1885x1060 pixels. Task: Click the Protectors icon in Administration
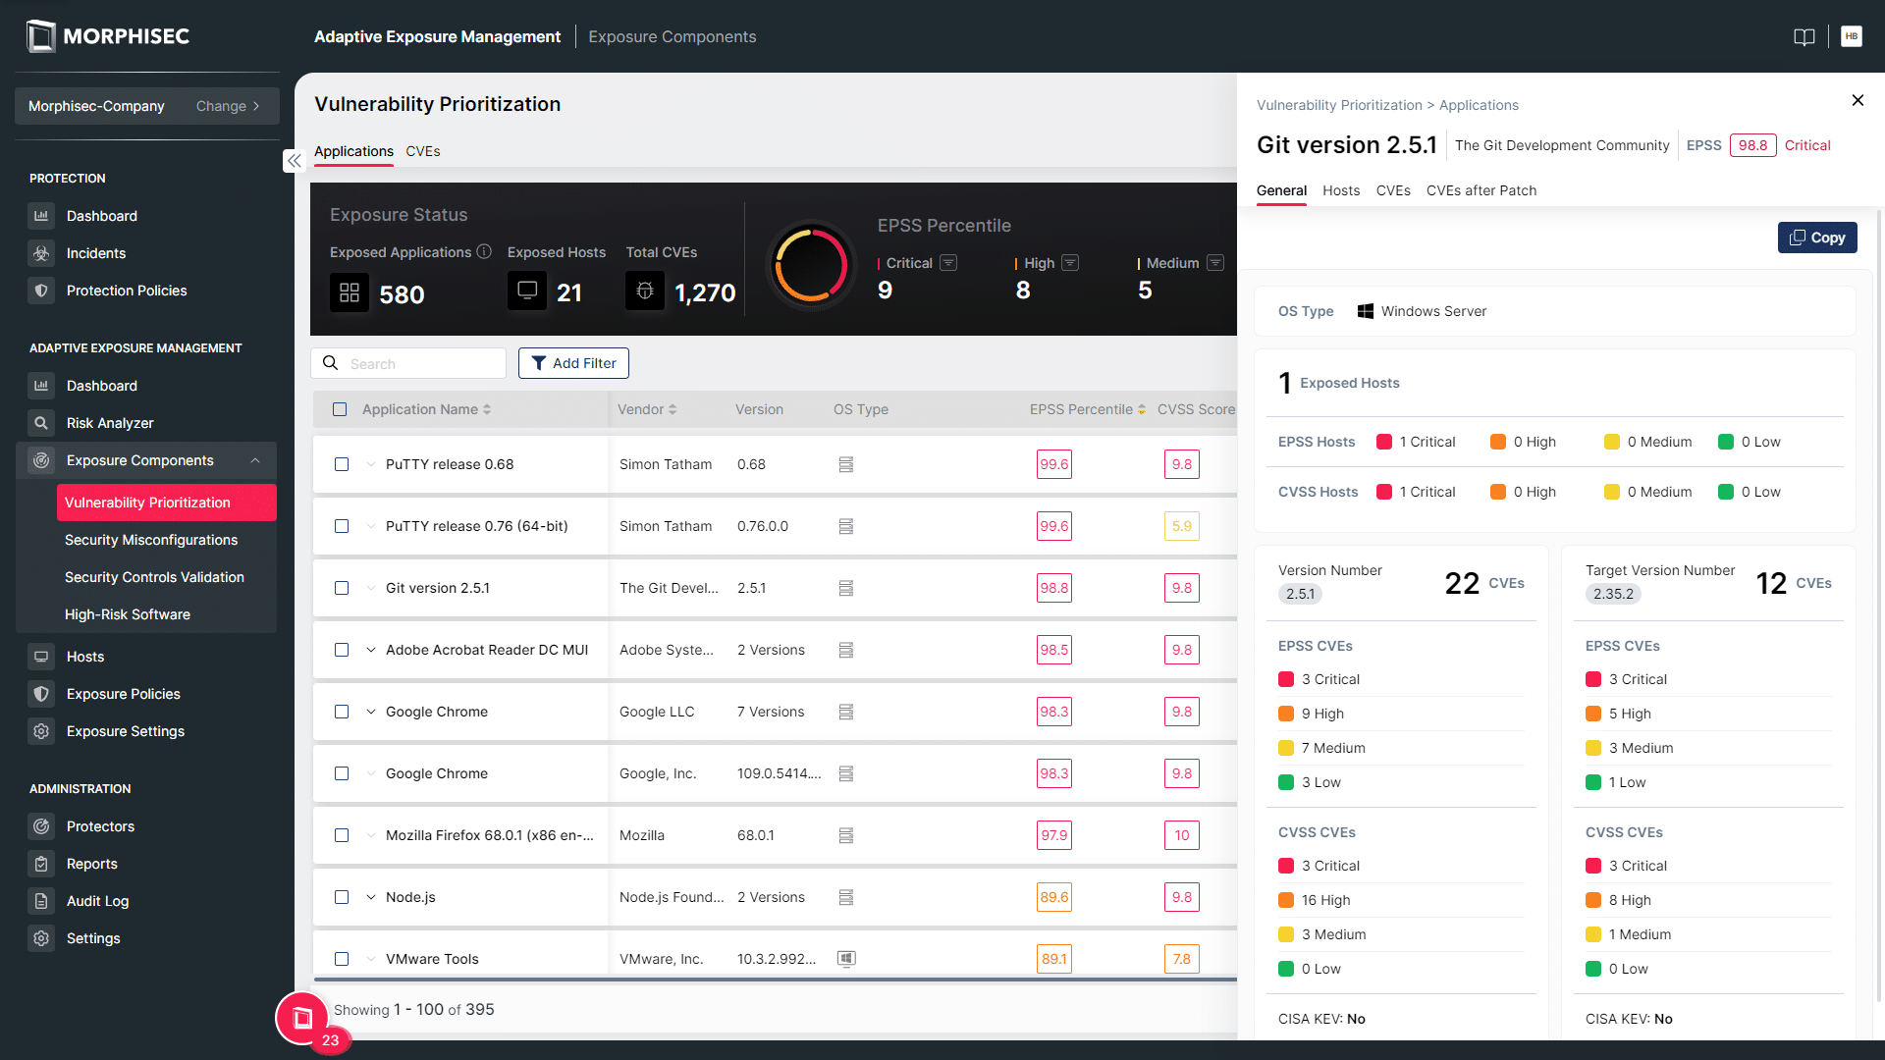tap(41, 826)
